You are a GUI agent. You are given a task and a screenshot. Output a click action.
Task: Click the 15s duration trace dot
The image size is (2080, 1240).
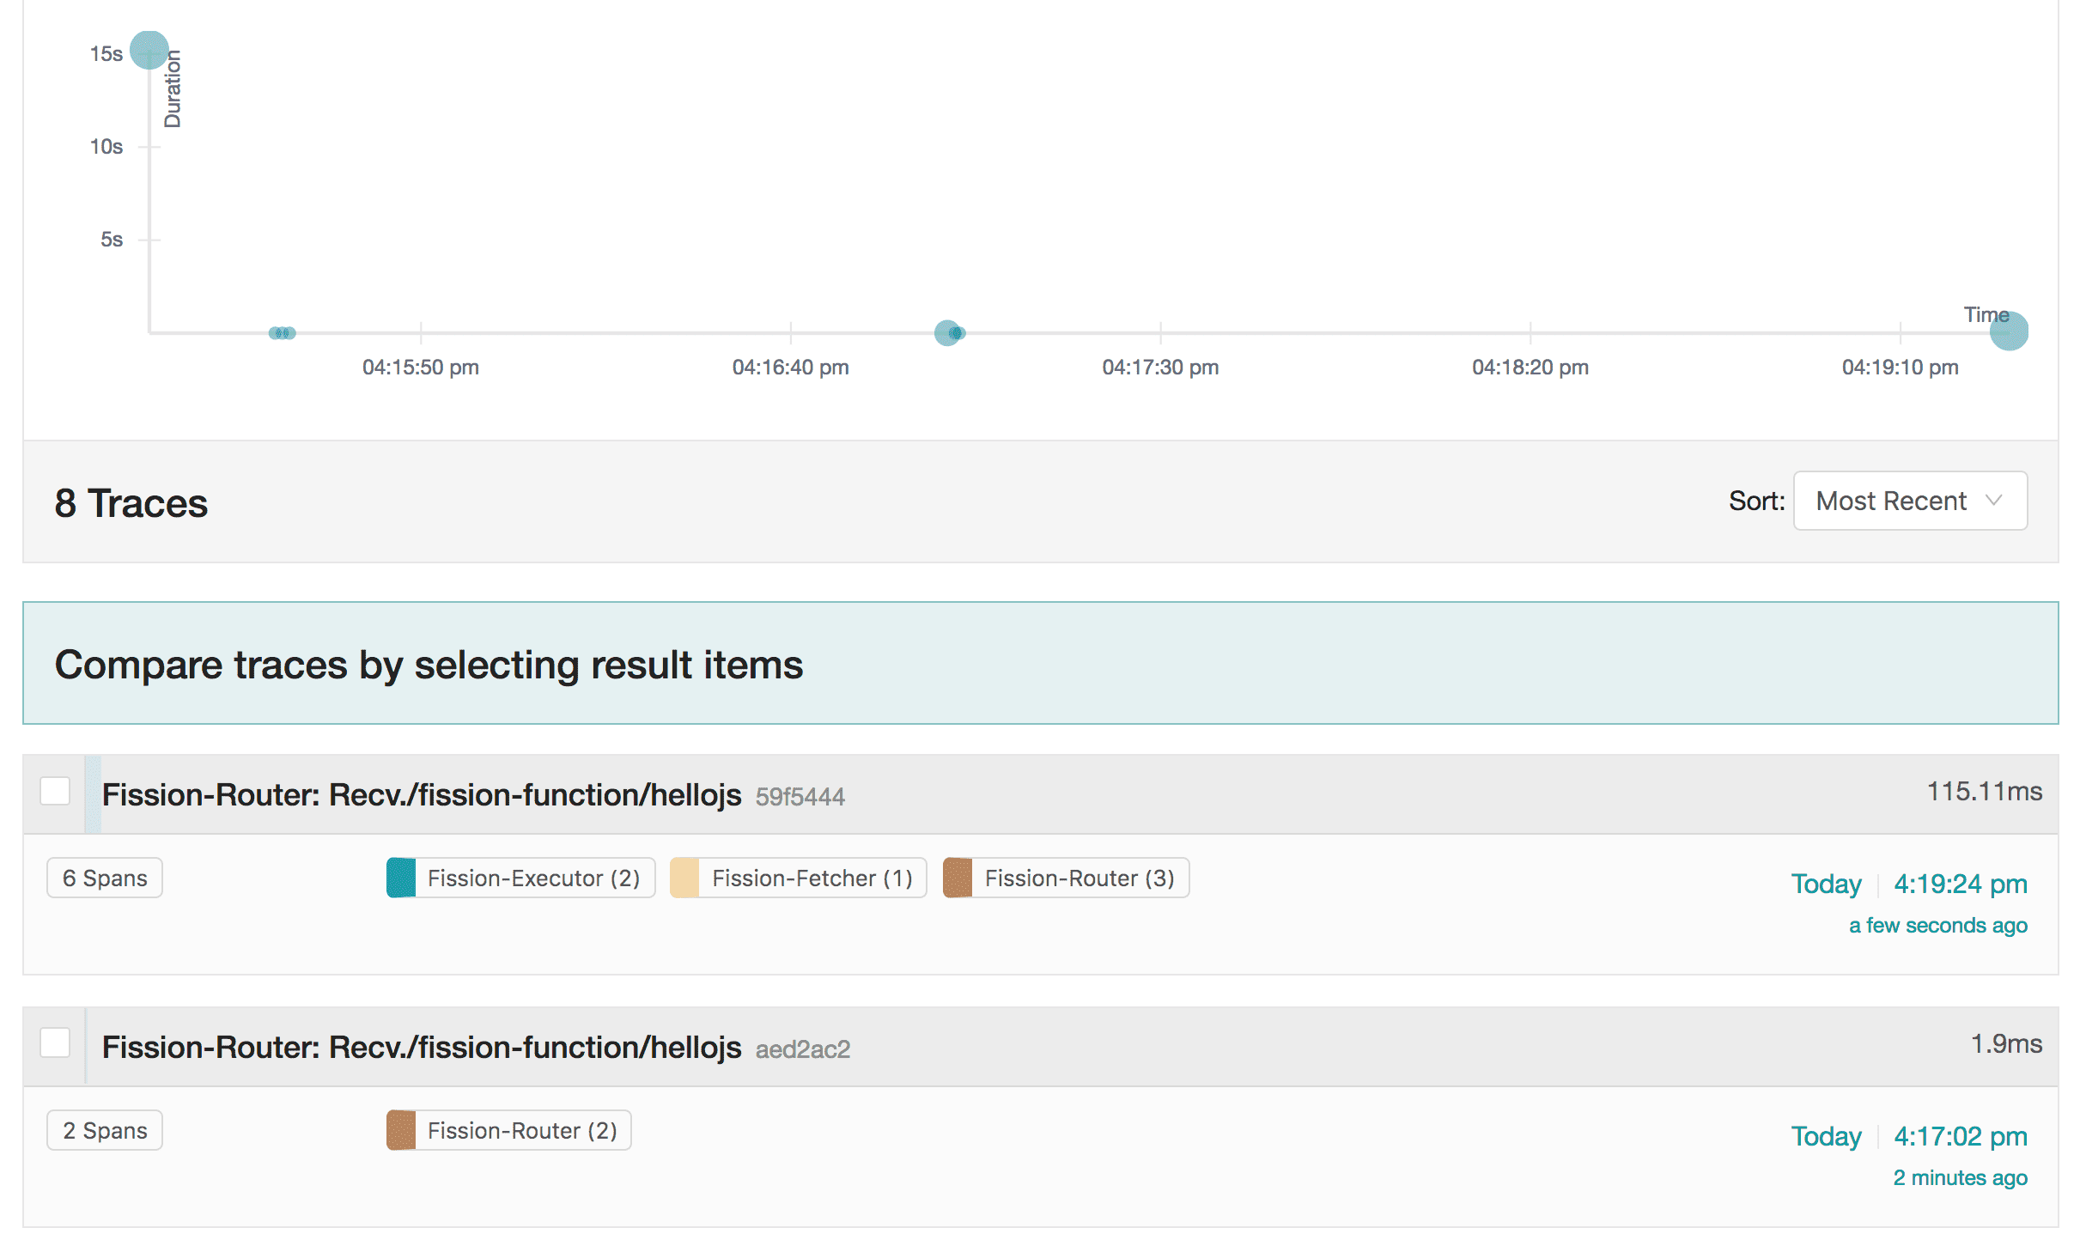click(x=149, y=50)
